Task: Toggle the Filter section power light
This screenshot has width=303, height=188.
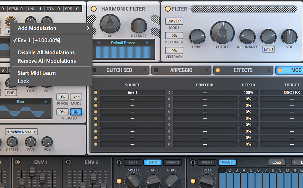Action: (167, 9)
